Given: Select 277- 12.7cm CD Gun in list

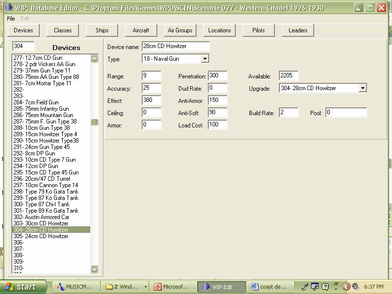Looking at the screenshot, I should [x=51, y=58].
